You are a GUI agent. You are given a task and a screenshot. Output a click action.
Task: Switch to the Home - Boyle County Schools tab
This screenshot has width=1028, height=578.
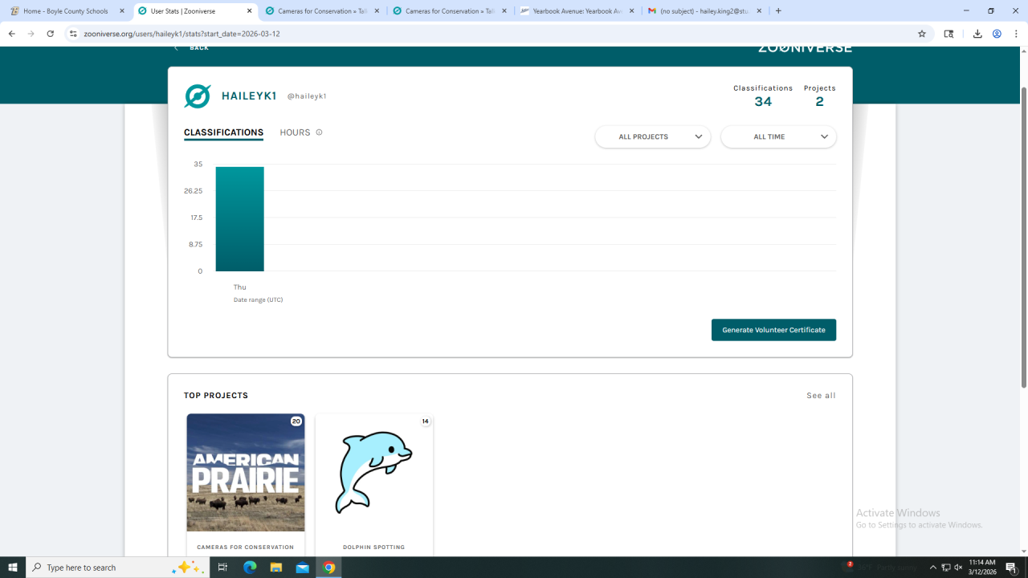tap(66, 11)
